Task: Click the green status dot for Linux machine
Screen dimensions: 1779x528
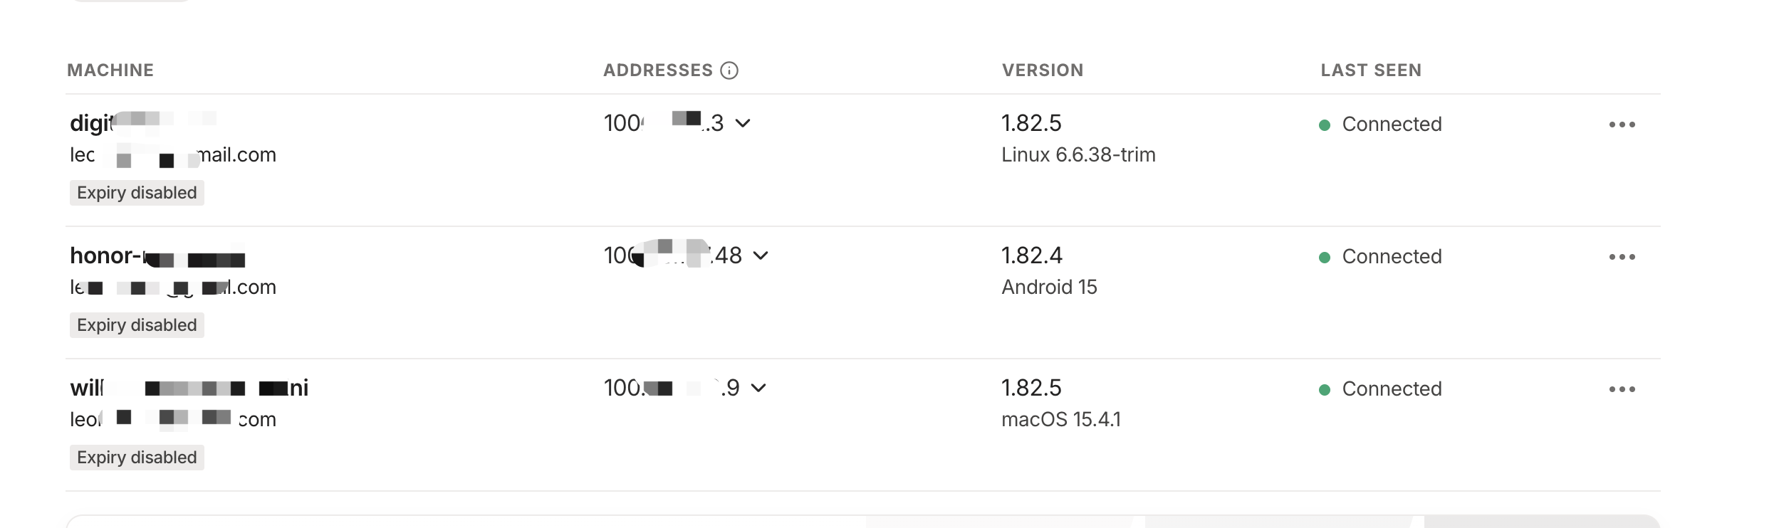Action: tap(1325, 125)
